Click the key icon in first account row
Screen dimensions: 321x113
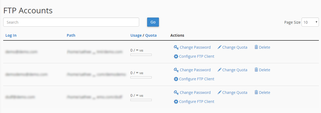coord(176,47)
